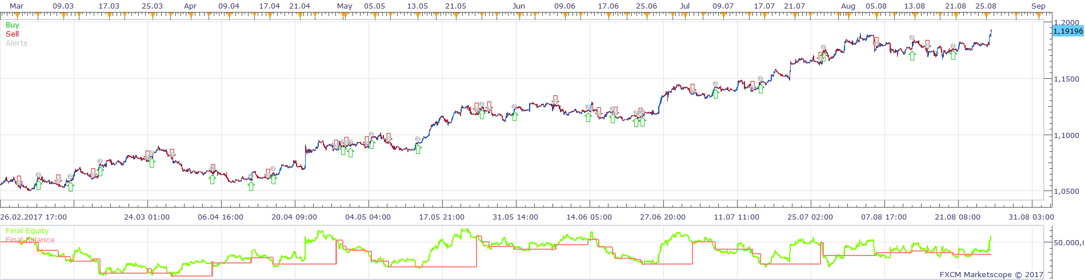The image size is (1085, 280).
Task: Click the green buy arrow below 21.08 in August
Action: (x=954, y=55)
